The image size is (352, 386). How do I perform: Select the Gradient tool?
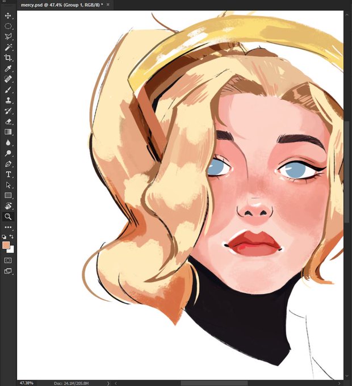point(8,132)
